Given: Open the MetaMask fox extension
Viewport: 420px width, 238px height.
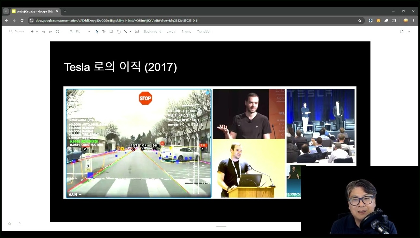Looking at the screenshot, I should click(378, 21).
